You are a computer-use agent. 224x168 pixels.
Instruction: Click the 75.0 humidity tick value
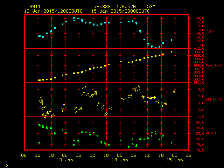[200, 145]
